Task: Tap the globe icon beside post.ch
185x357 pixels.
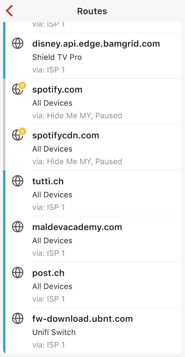Action: pyautogui.click(x=18, y=273)
